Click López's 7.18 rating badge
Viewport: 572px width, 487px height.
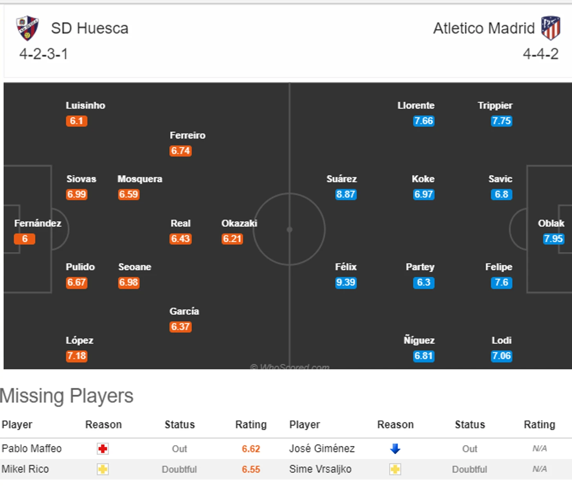[76, 356]
